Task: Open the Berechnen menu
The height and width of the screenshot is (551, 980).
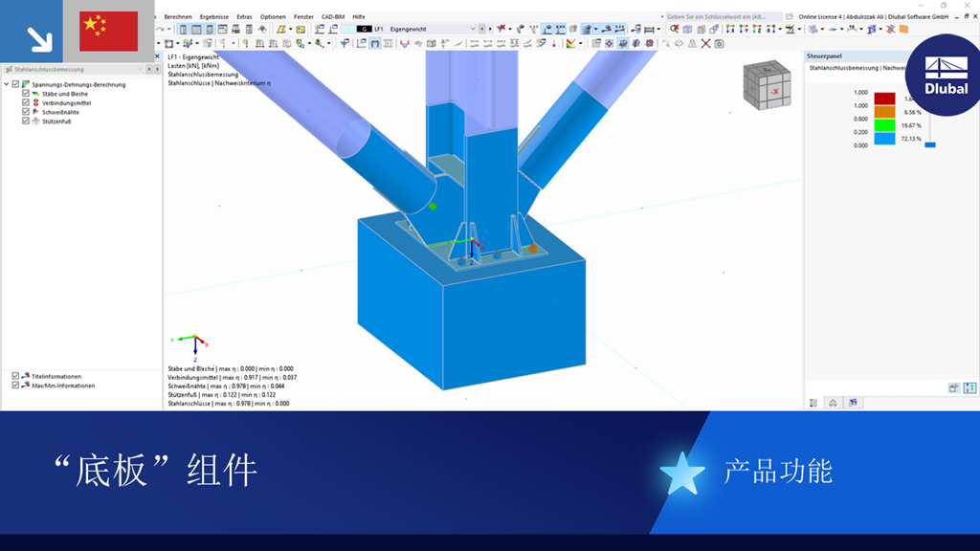Action: (x=178, y=17)
